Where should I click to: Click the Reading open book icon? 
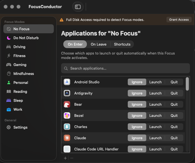pyautogui.click(x=9, y=91)
